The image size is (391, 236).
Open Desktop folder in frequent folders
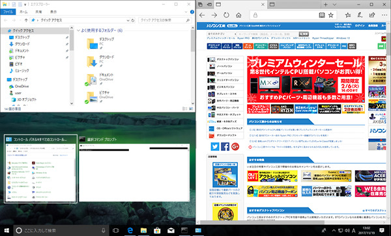point(101,44)
